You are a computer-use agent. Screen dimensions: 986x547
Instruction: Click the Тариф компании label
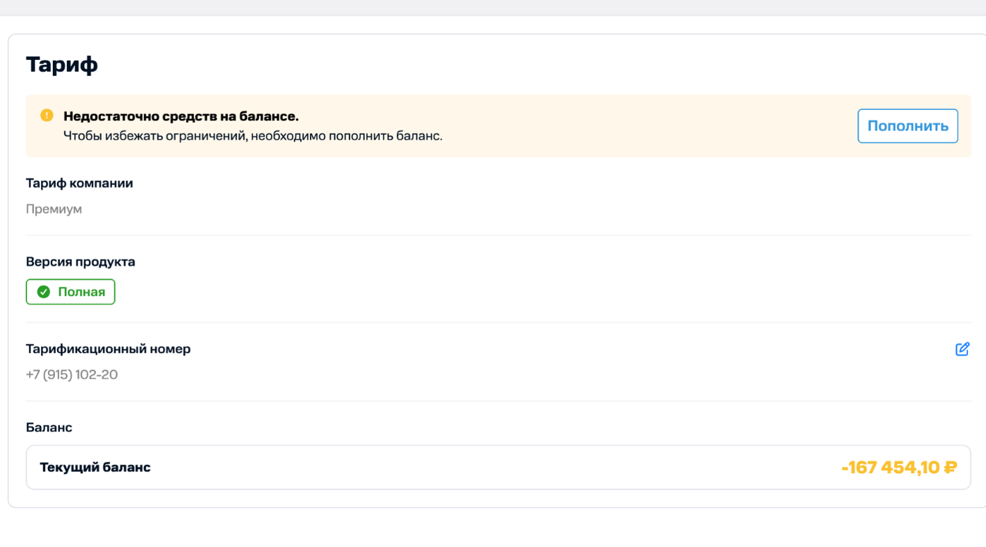(x=79, y=183)
